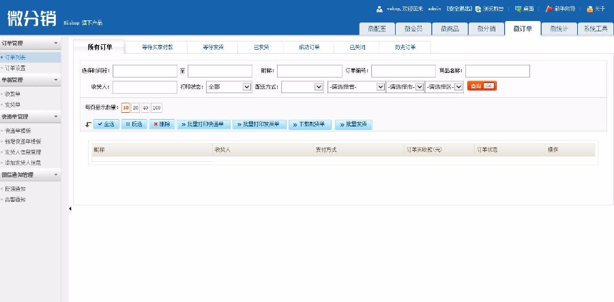Open the 请选择市 city dropdown
This screenshot has width=614, height=302.
pos(405,87)
